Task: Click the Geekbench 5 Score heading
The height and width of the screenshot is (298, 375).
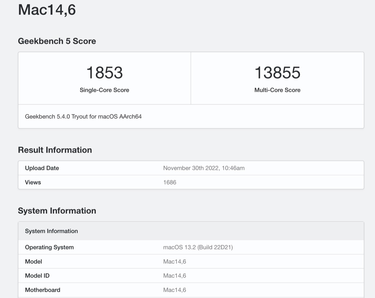Action: (57, 41)
